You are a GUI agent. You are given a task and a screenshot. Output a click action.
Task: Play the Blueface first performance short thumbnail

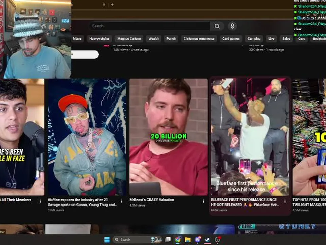(250, 137)
